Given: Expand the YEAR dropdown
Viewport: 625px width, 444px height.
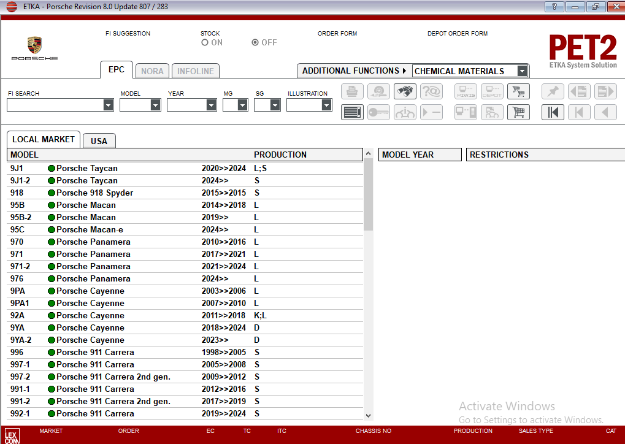Looking at the screenshot, I should coord(211,105).
